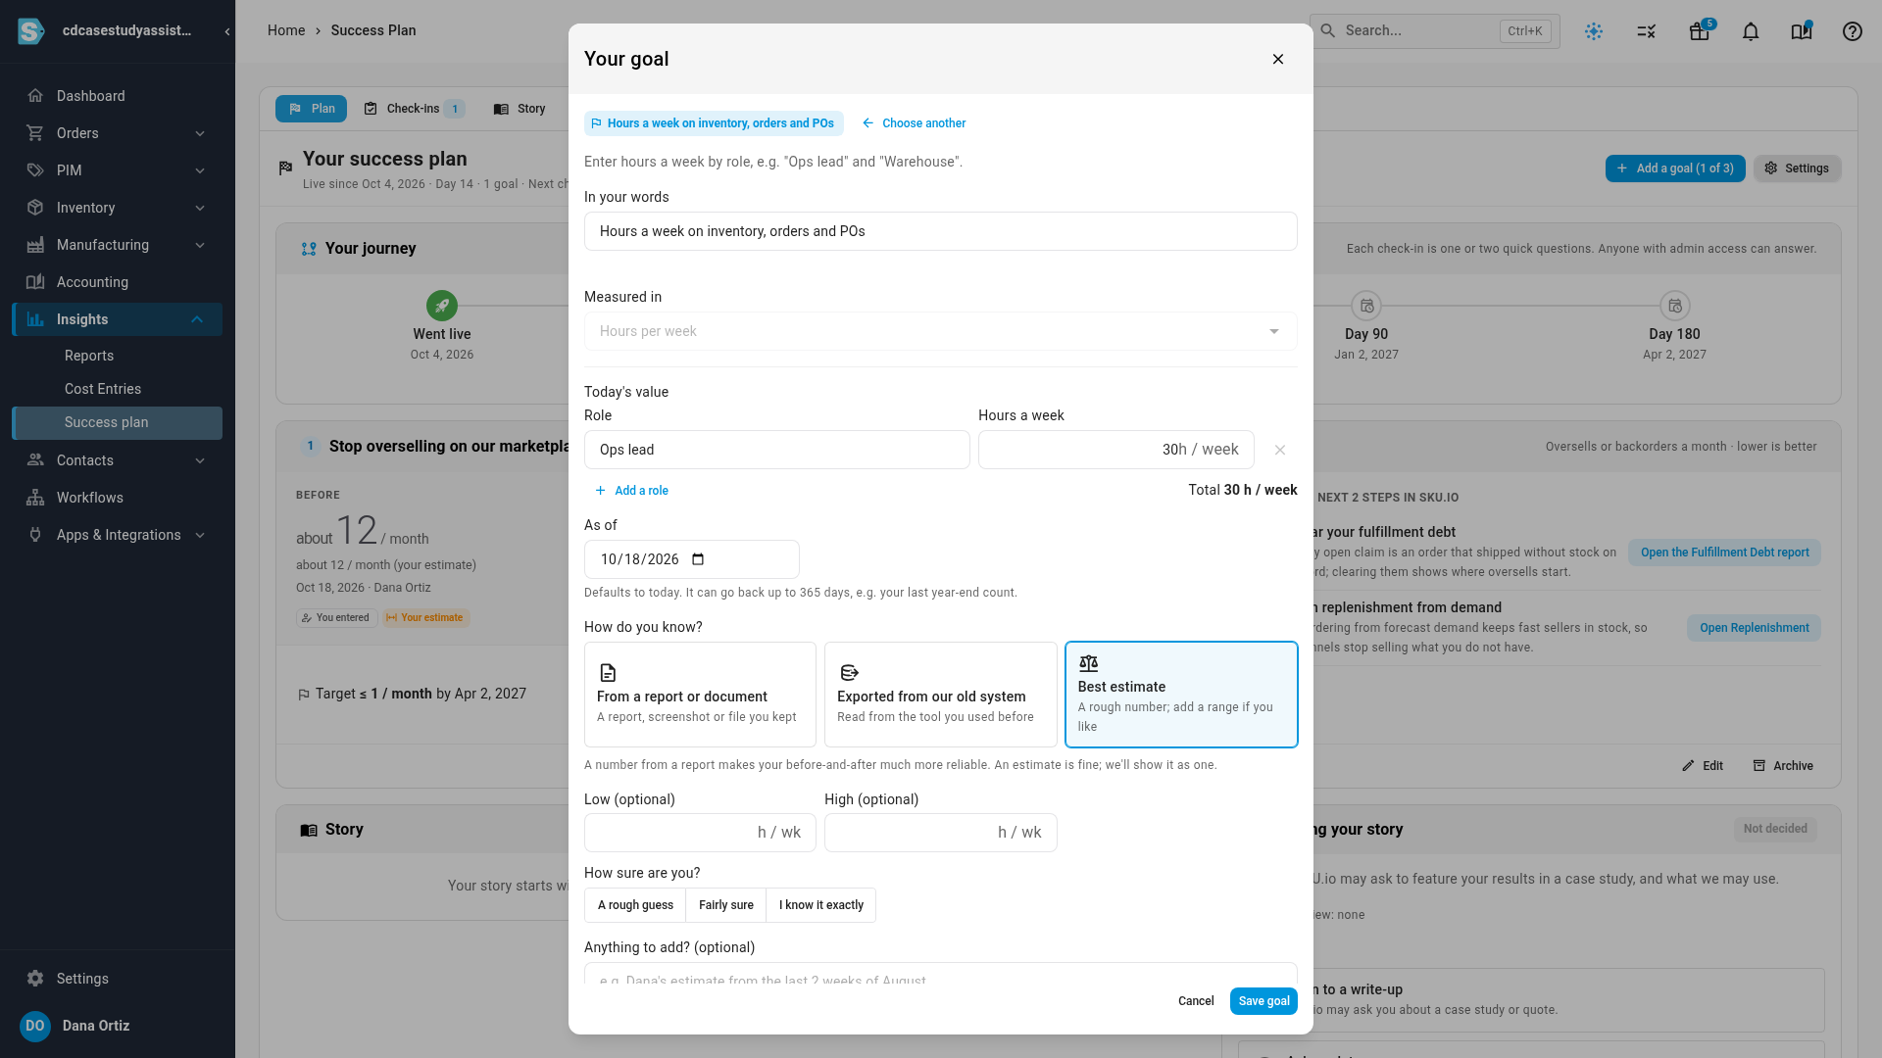Click Add a goal (1 of 3) button
The width and height of the screenshot is (1882, 1058).
(1675, 168)
